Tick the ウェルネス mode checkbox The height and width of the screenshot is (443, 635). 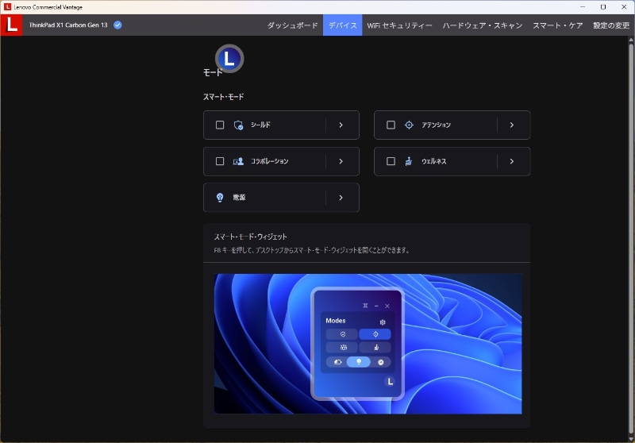pos(391,161)
